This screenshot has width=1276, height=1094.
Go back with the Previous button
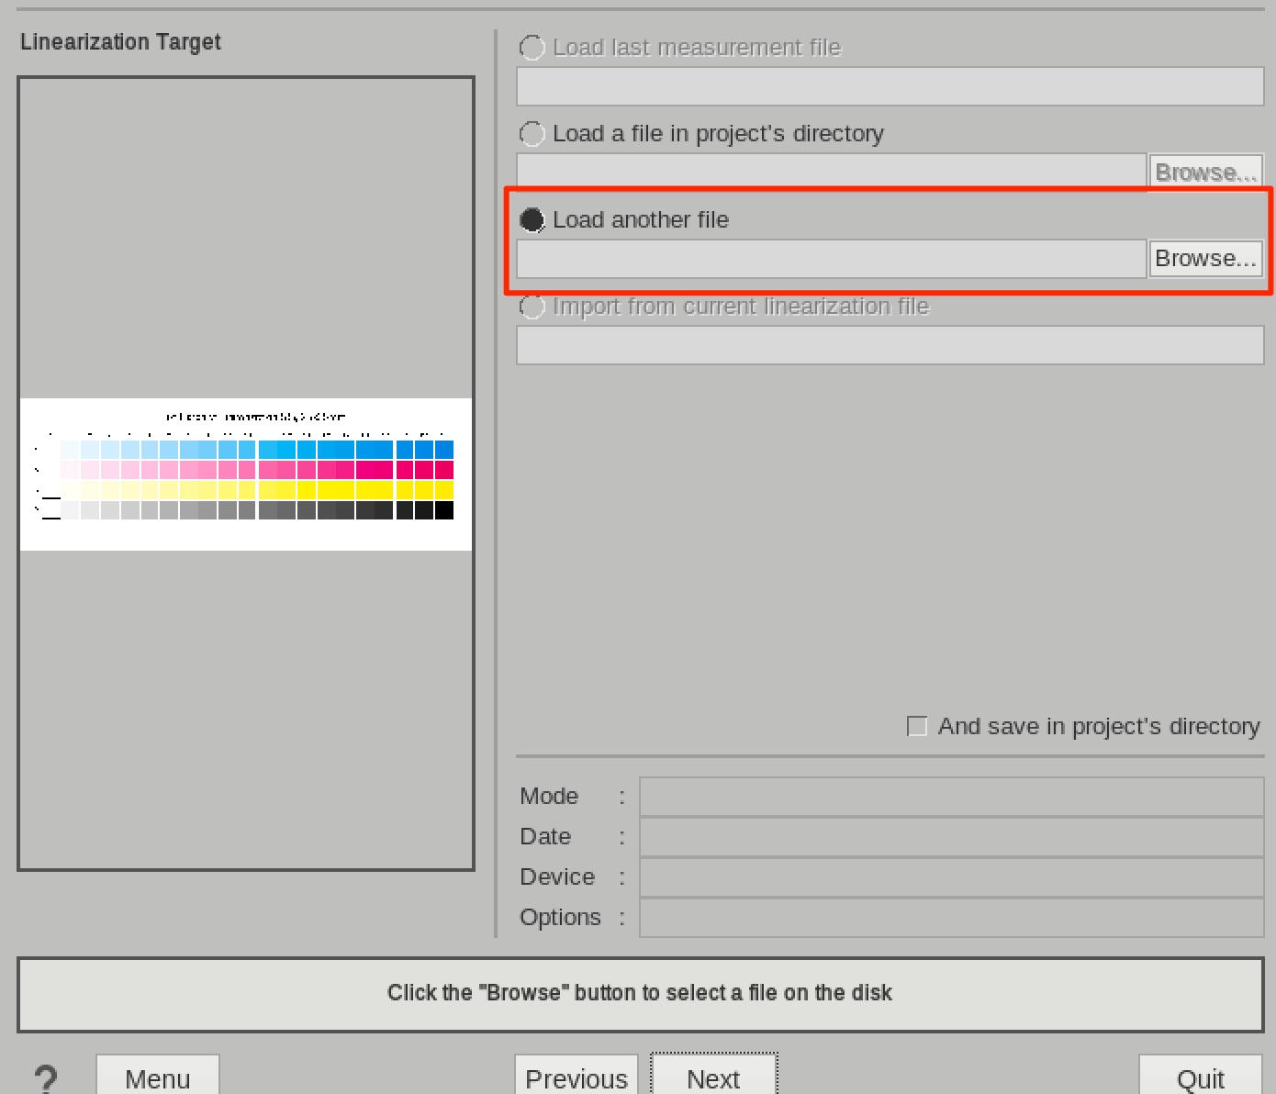click(576, 1078)
